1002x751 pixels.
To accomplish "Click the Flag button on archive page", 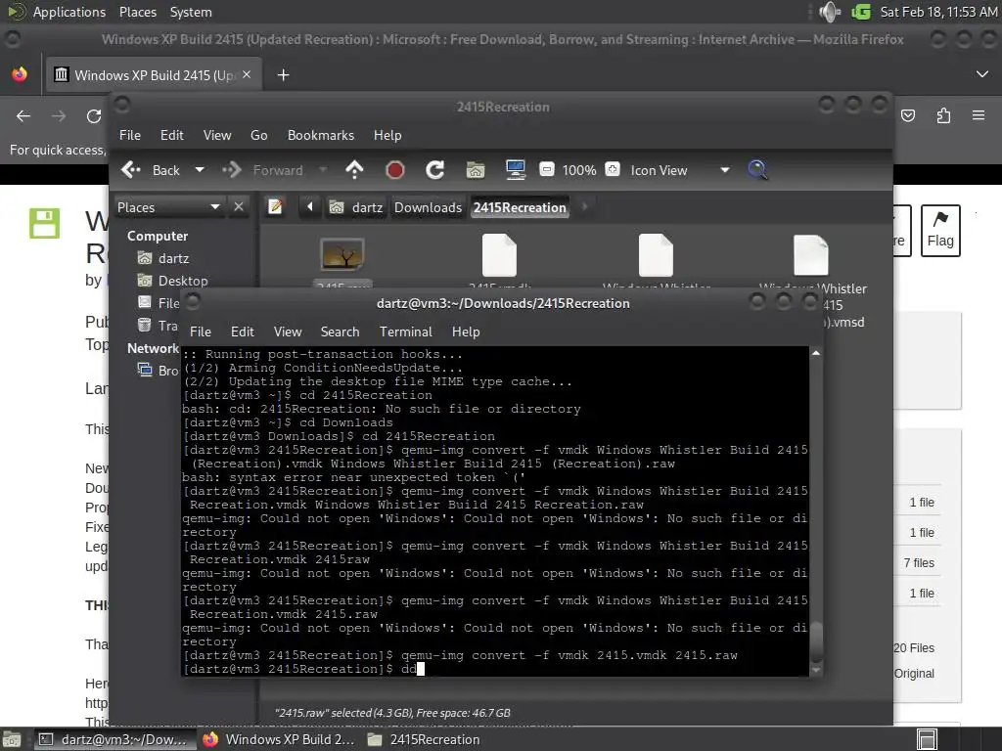I will click(x=940, y=231).
